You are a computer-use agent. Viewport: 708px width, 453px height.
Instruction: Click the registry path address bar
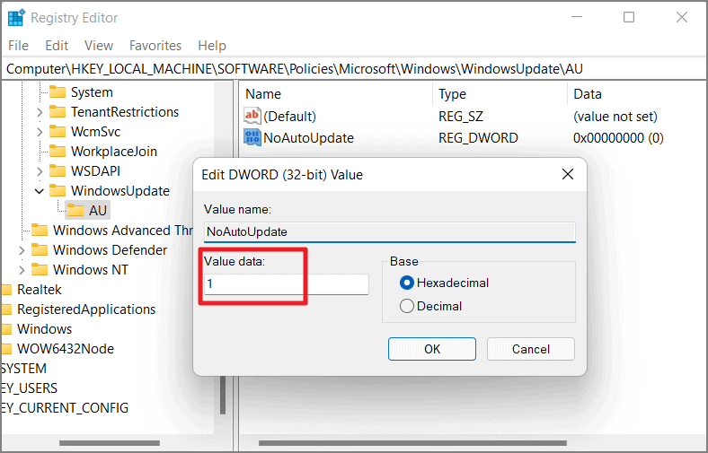(354, 69)
